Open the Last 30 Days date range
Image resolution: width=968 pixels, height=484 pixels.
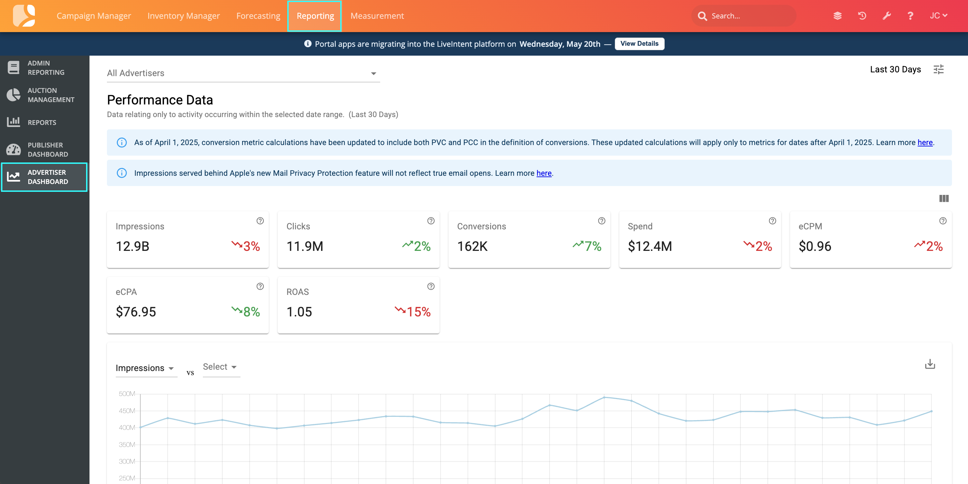click(x=895, y=70)
